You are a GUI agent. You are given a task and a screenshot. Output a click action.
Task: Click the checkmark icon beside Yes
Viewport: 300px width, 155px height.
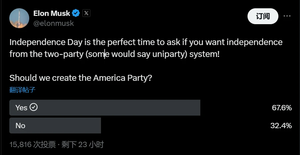click(x=34, y=107)
